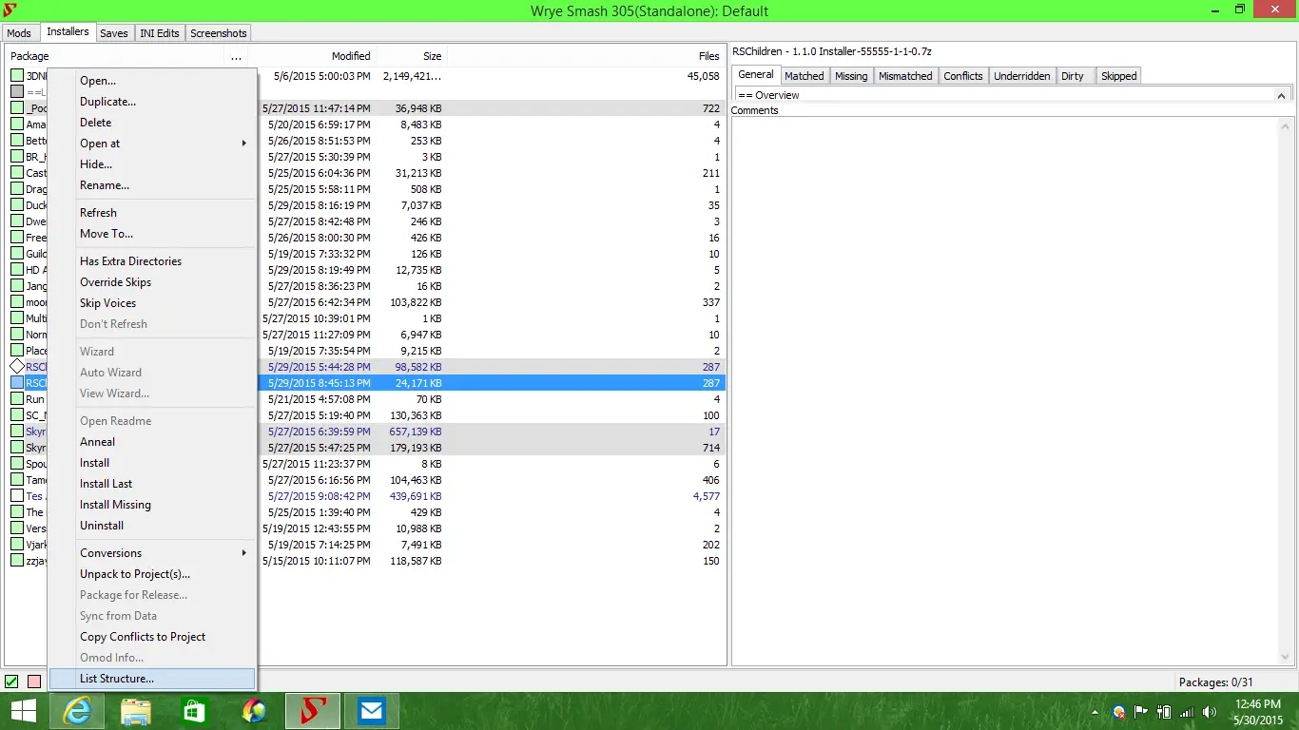This screenshot has height=730, width=1299.
Task: Click the Wrye Smash title bar logo
Action: [10, 10]
